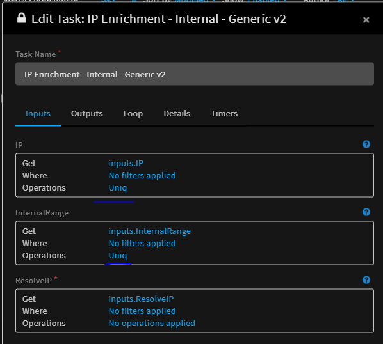Click the Operations label in ResolveIP box
Viewport: 383px width, 344px height.
(x=44, y=324)
